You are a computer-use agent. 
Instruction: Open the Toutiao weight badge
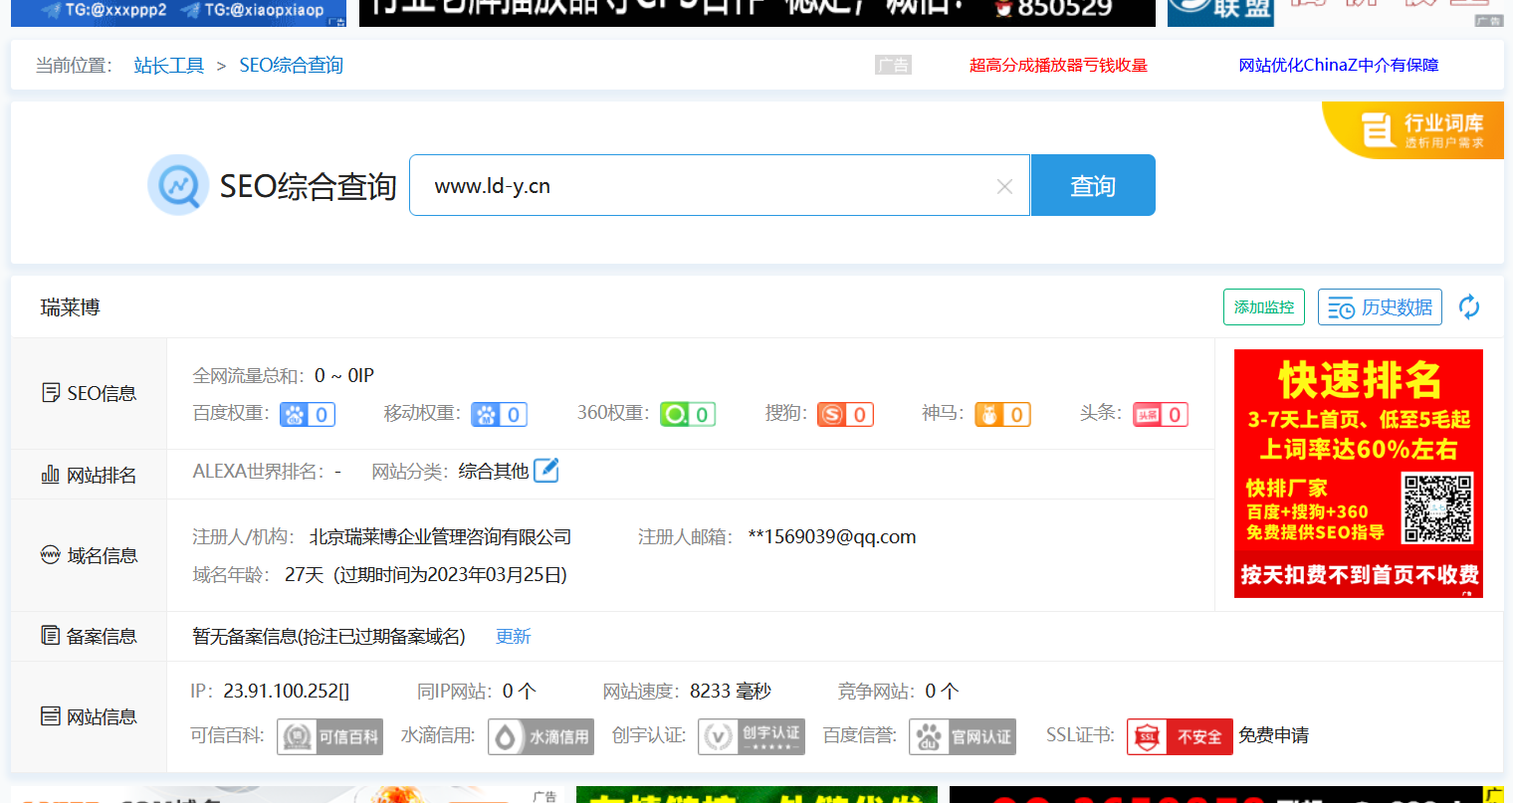point(1161,414)
